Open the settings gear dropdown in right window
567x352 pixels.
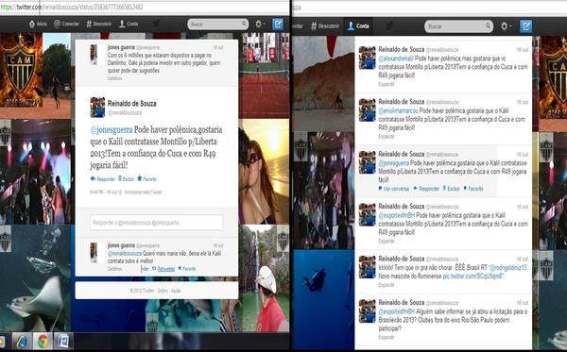505,26
